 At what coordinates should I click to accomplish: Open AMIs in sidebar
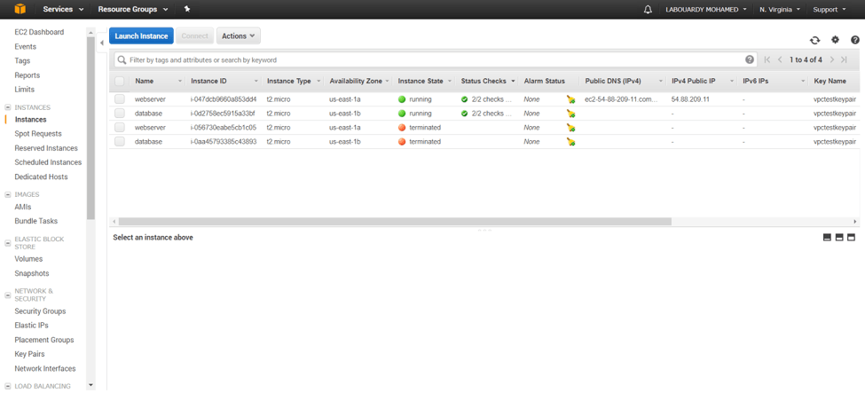click(x=23, y=207)
